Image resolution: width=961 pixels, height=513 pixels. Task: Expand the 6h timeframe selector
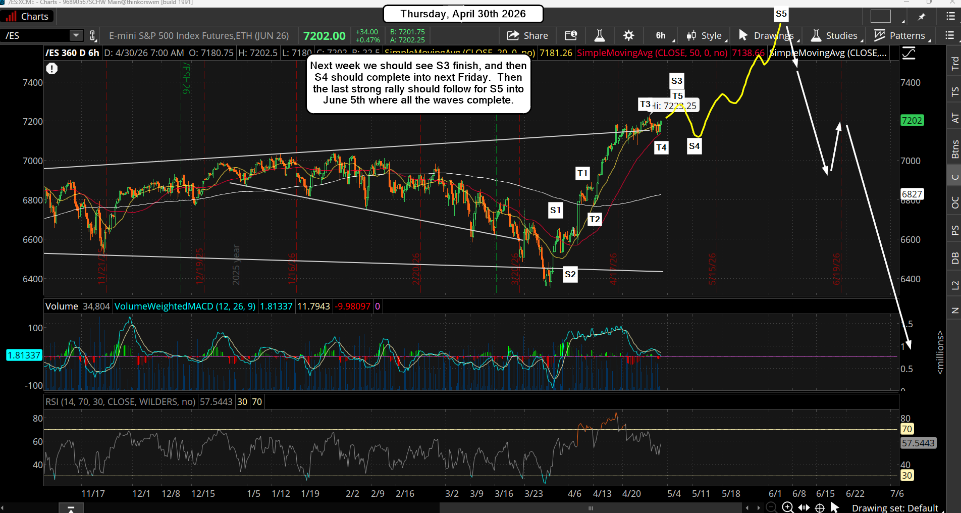pos(661,35)
